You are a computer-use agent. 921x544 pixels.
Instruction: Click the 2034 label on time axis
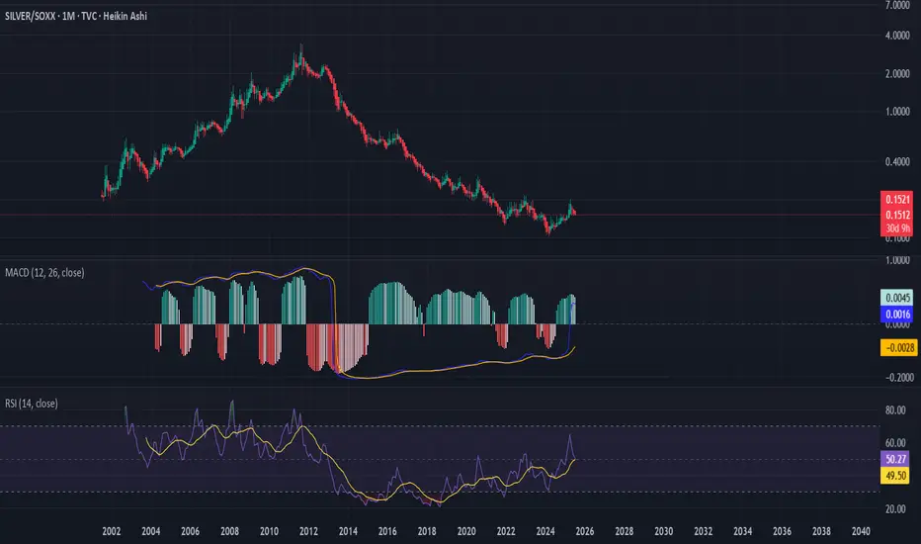pyautogui.click(x=742, y=532)
